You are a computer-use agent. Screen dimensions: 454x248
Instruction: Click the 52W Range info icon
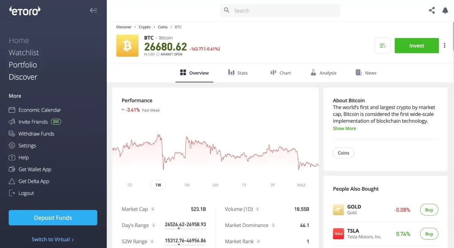tap(152, 241)
